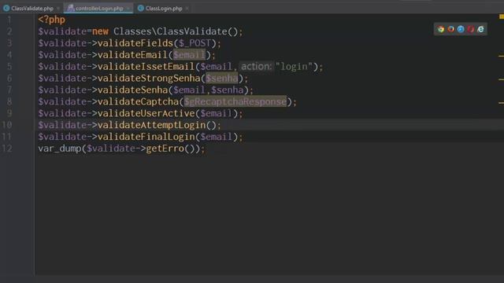Click the validateAttemptLogin method call
Screen dimensions: 504x283
[151, 125]
